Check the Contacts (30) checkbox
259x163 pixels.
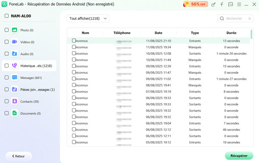pos(6,101)
